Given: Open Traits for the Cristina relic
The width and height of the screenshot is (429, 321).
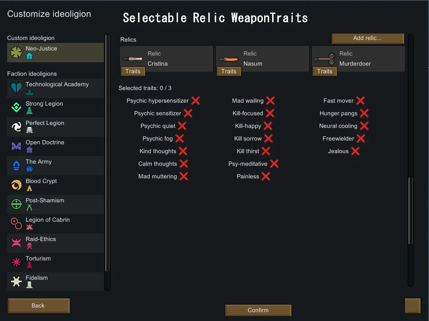Looking at the screenshot, I should pos(133,72).
